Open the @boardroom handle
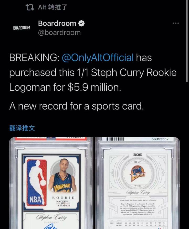Image resolution: width=189 pixels, height=229 pixels. pos(59,32)
